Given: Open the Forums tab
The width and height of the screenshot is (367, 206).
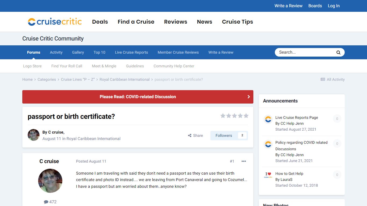Looking at the screenshot, I should pos(34,52).
